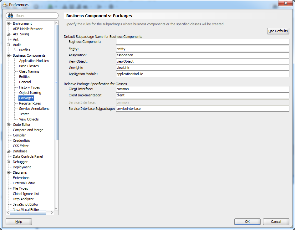The height and width of the screenshot is (230, 295).
Task: Expand the Code Editor node
Action: coord(8,124)
